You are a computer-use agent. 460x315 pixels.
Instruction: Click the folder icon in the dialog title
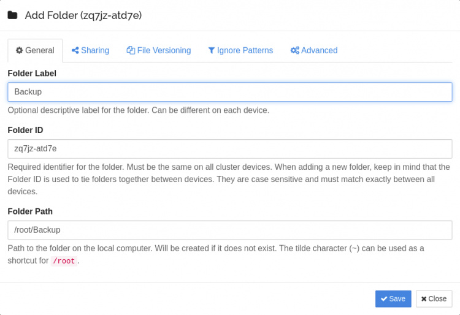point(12,15)
